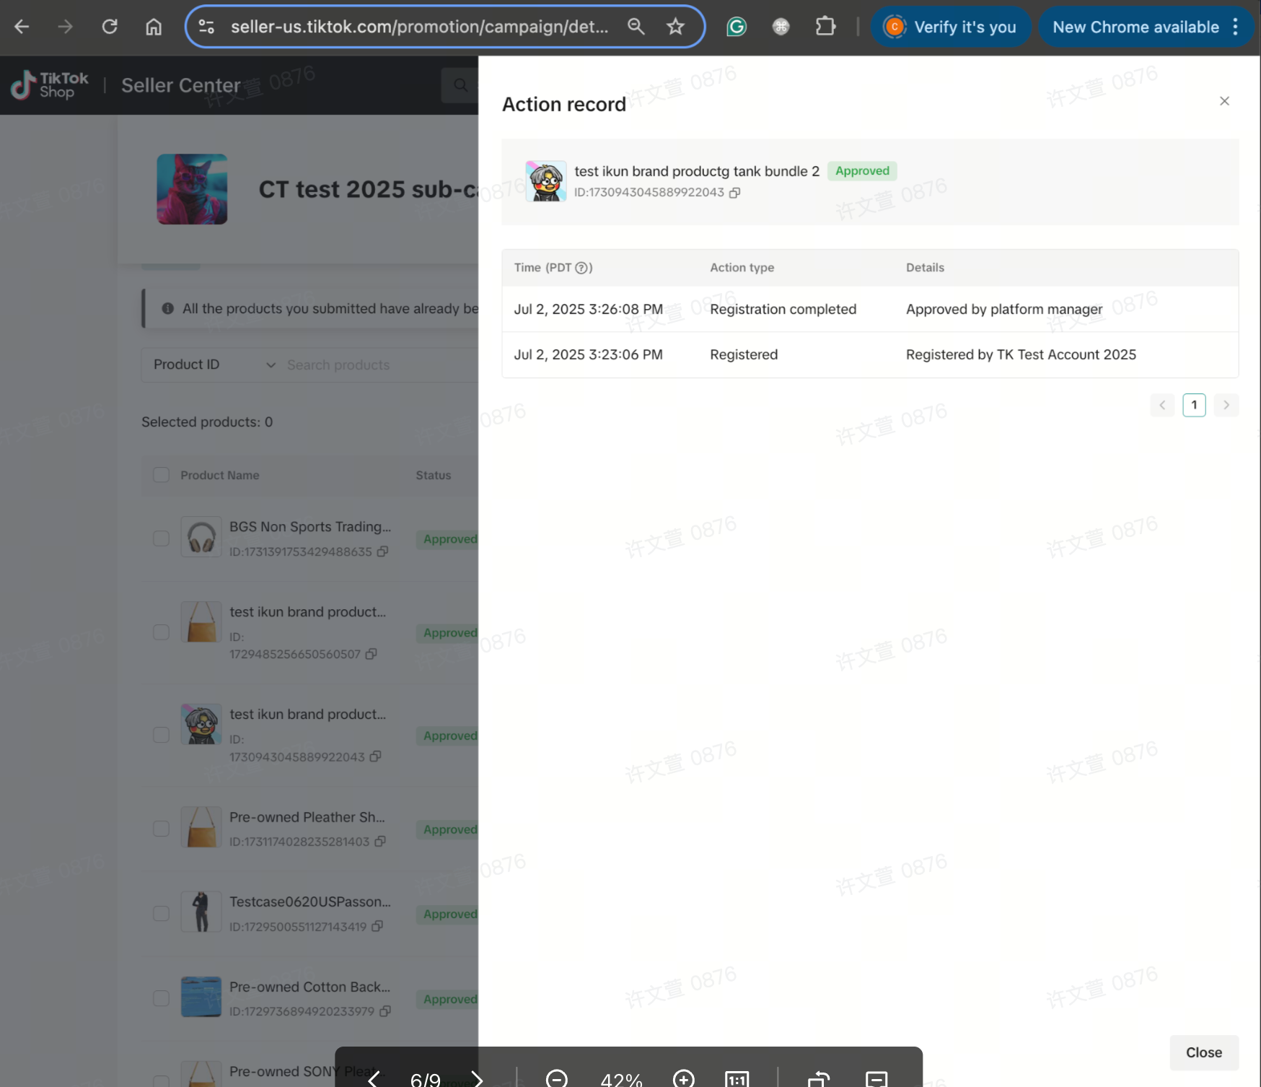
Task: Zoom out in the image viewer toolbar
Action: point(556,1078)
